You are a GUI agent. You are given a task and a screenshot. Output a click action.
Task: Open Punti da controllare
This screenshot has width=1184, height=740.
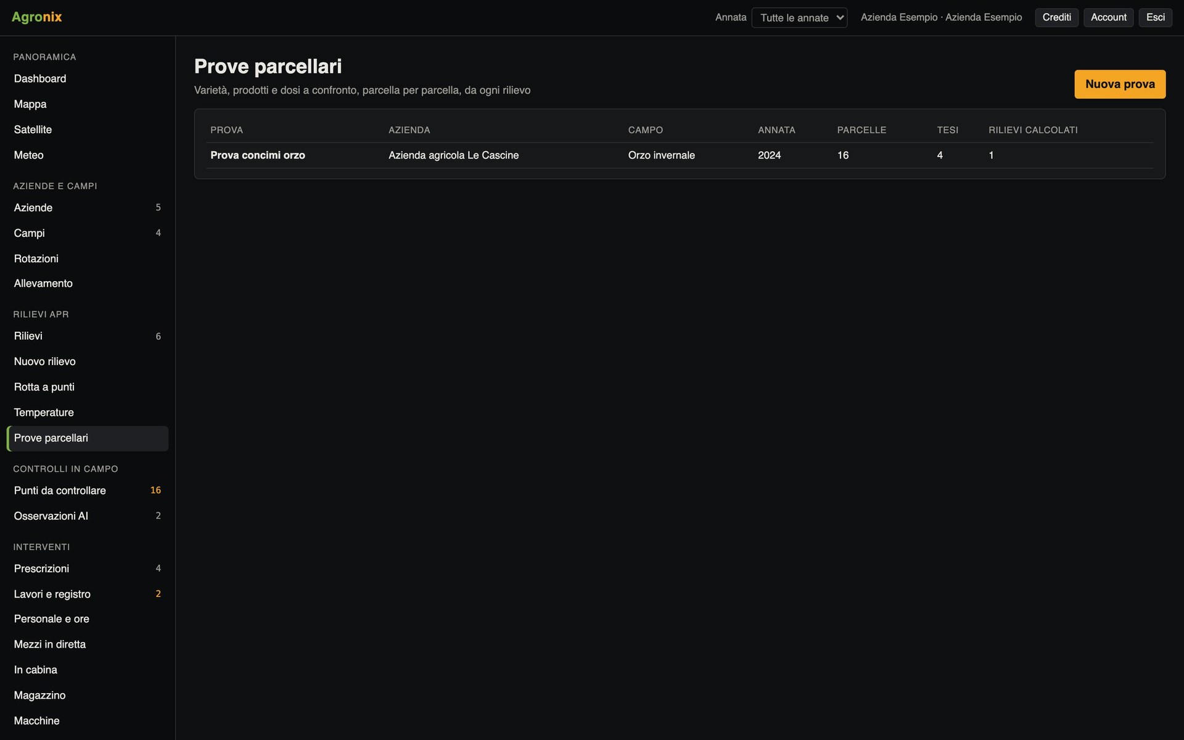click(x=88, y=491)
